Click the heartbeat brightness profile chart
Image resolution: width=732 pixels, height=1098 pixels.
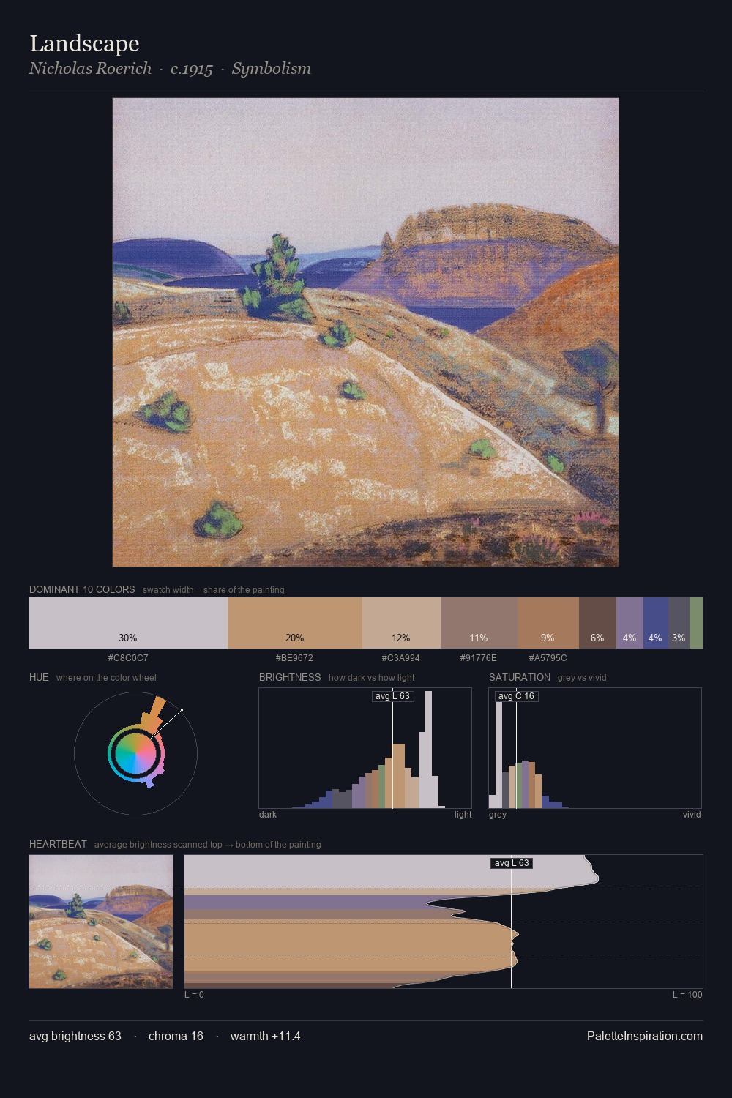[x=444, y=922]
